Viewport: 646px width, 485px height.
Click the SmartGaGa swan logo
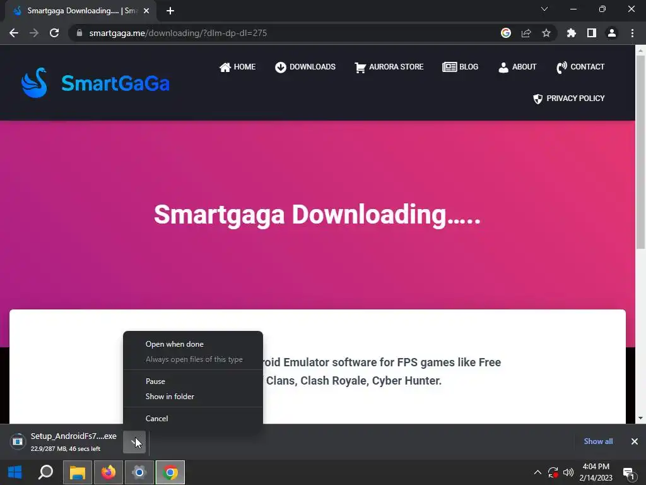[34, 83]
